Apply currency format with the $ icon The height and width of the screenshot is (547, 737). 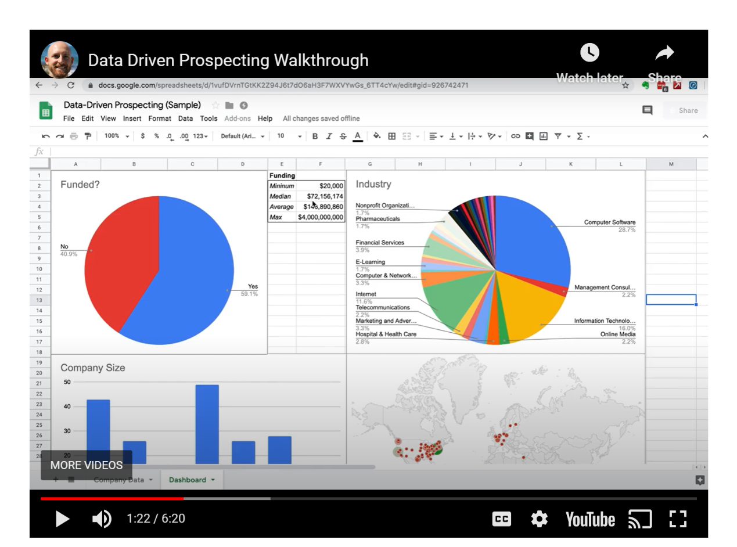(143, 136)
